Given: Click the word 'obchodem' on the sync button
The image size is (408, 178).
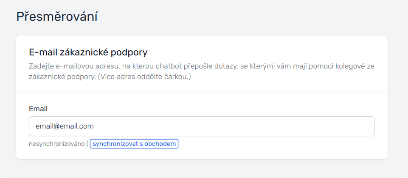Looking at the screenshot, I should click(x=161, y=144).
